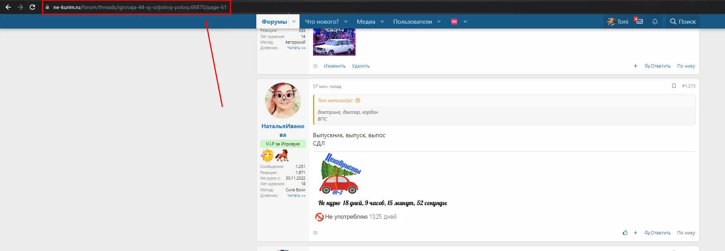The image size is (725, 251).
Task: Open the Toni account menu
Action: pos(618,22)
